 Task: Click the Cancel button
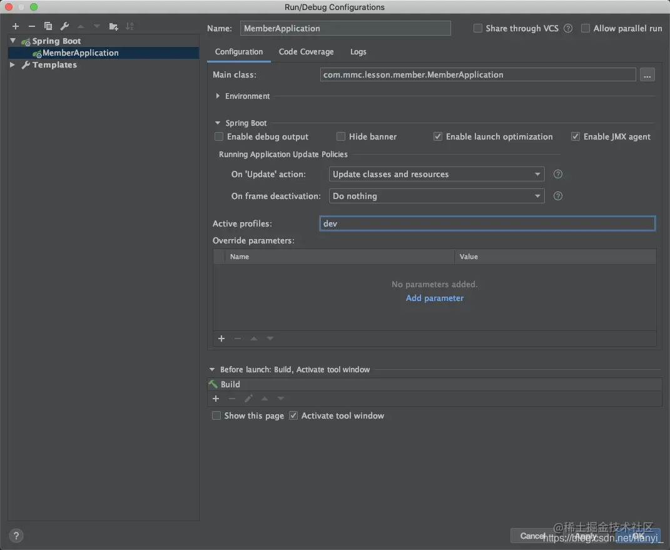click(532, 536)
